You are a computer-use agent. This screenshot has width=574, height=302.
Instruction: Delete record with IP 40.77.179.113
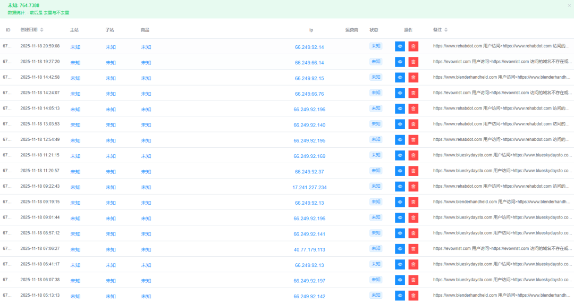pos(413,248)
